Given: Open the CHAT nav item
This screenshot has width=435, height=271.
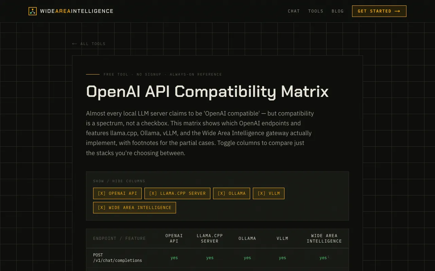Looking at the screenshot, I should pyautogui.click(x=294, y=11).
